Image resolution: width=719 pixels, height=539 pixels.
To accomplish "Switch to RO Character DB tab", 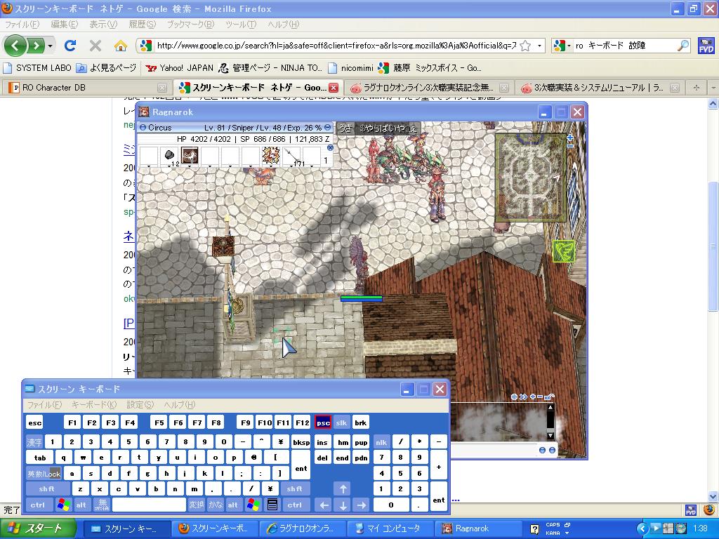I will click(86, 87).
